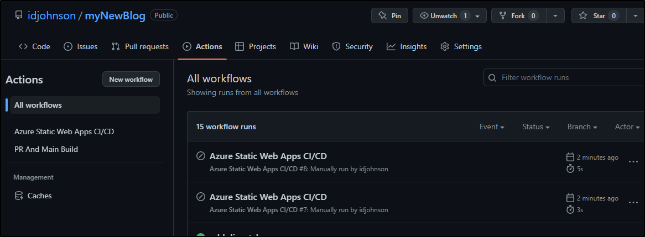Fork the repository with the Fork button

[518, 15]
